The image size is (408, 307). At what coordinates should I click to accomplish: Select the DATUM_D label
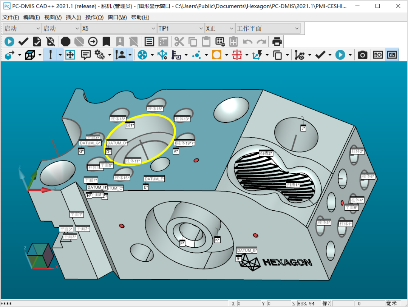[117, 143]
